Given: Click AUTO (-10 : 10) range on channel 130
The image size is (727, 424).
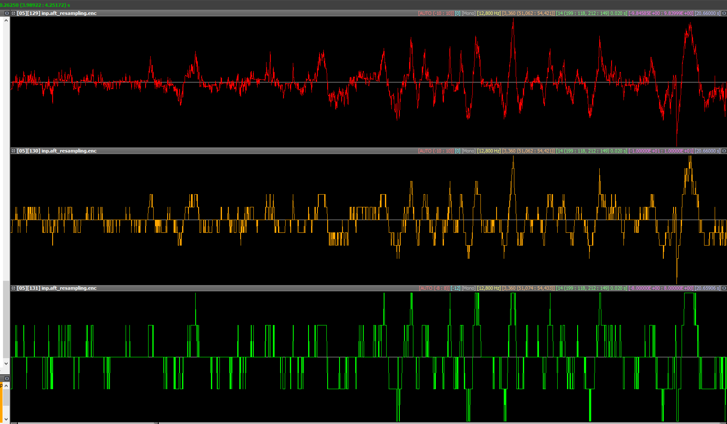Looking at the screenshot, I should (x=435, y=151).
